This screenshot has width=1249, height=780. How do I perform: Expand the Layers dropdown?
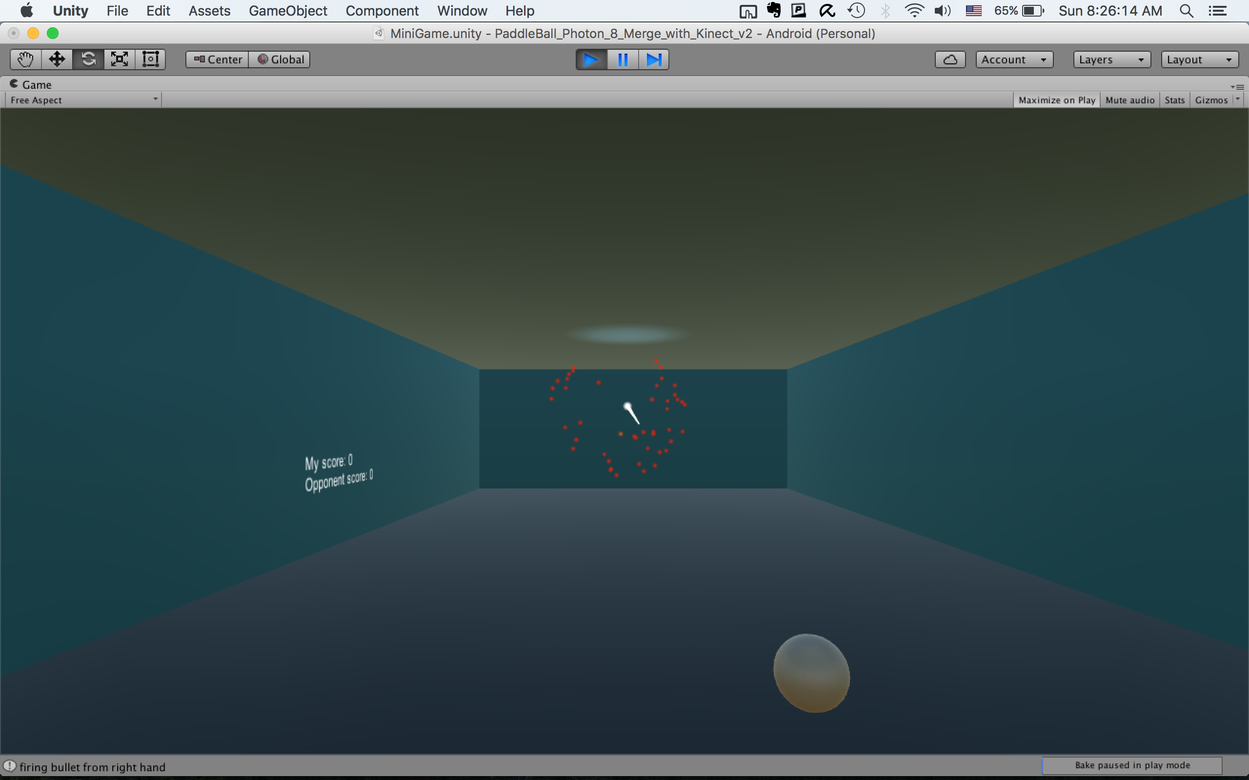point(1111,59)
